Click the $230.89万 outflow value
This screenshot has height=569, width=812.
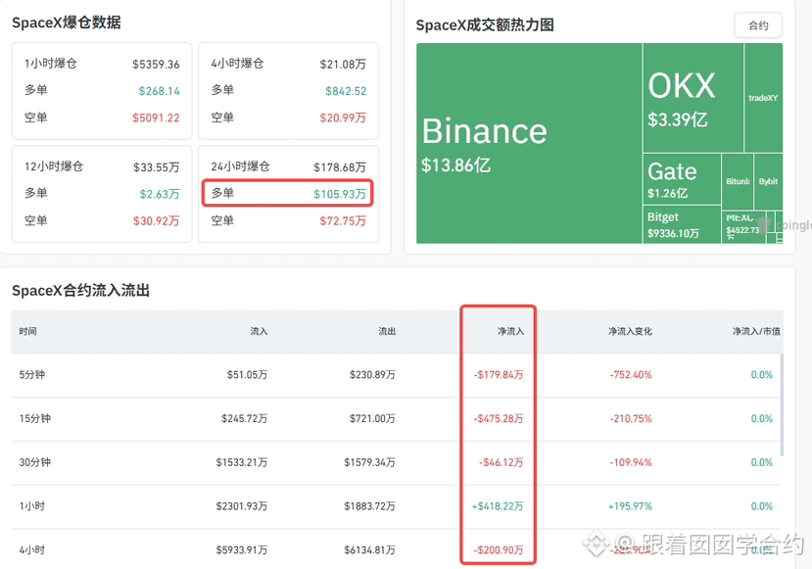372,375
